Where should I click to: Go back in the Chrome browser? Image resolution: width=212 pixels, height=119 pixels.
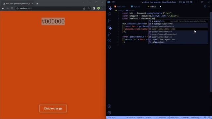tap(3, 8)
